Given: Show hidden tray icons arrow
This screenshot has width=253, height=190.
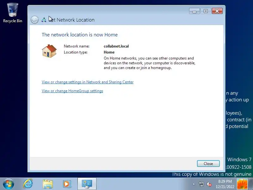Looking at the screenshot, I should 194,184.
